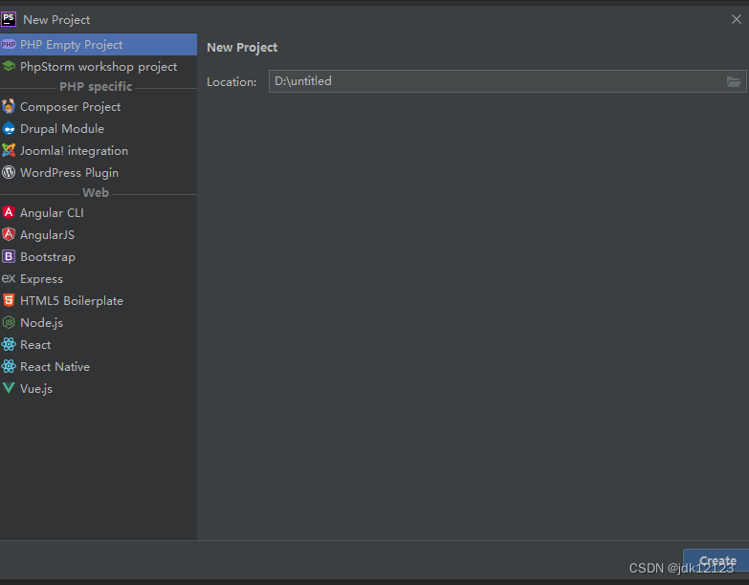
Task: Click the Express ex icon
Action: click(9, 278)
